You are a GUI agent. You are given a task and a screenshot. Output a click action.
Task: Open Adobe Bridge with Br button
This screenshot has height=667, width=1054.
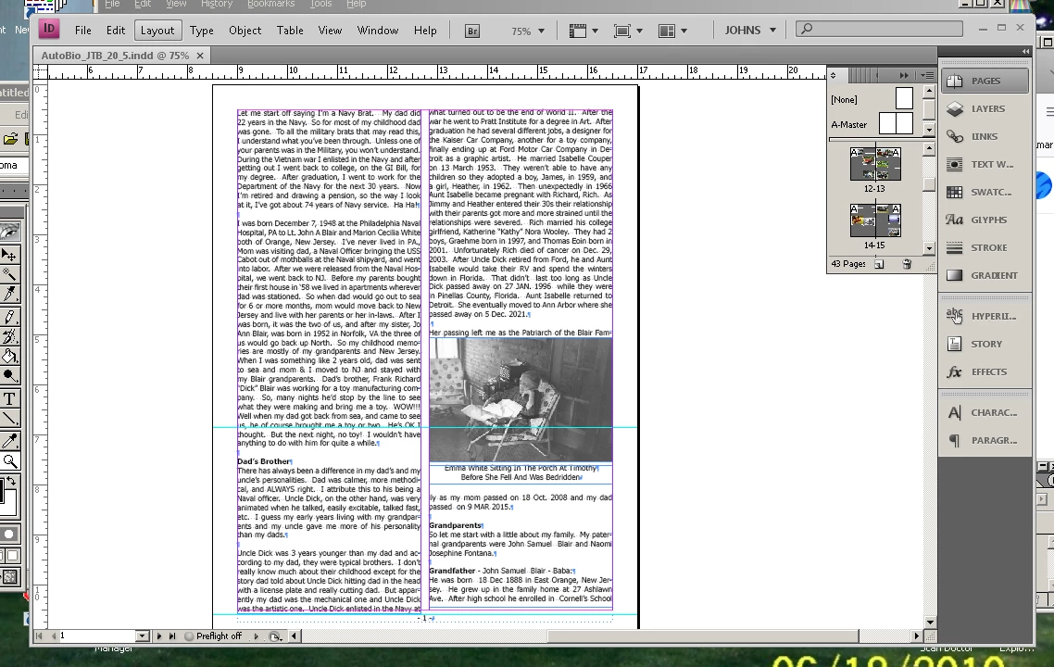(x=471, y=31)
